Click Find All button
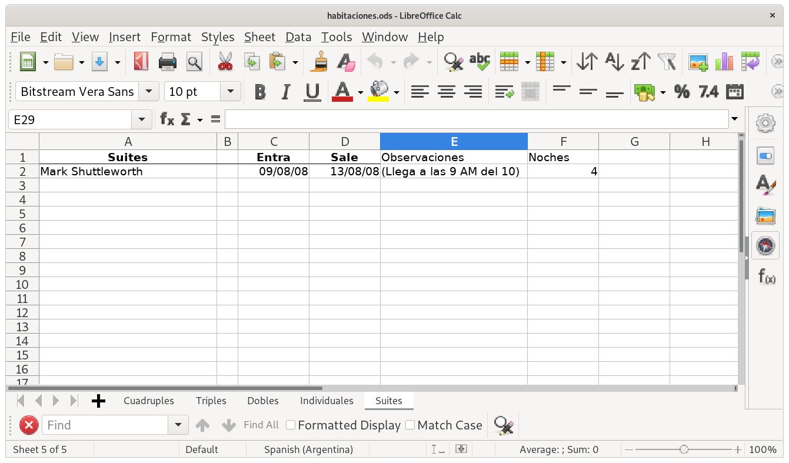The height and width of the screenshot is (463, 789). click(x=261, y=425)
